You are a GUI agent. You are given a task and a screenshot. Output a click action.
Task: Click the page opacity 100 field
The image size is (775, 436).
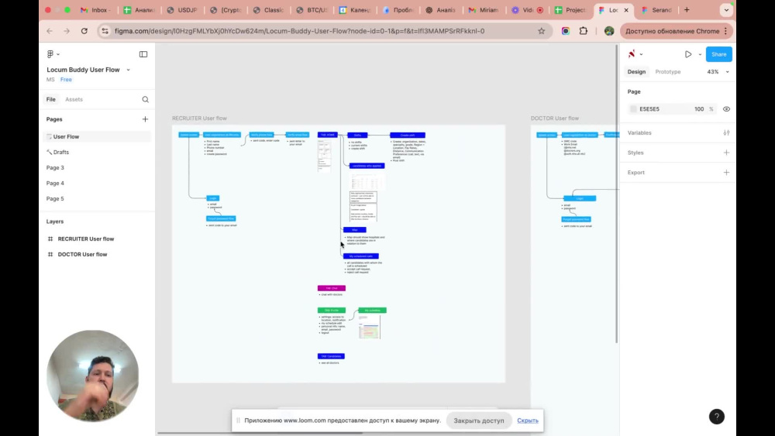[x=698, y=109]
